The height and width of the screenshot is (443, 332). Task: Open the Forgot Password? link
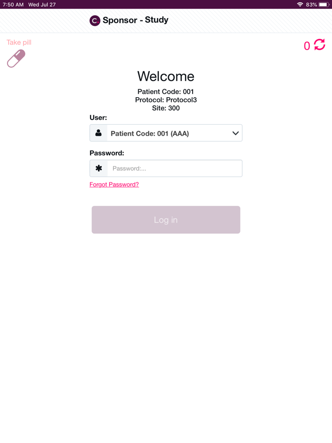tap(114, 185)
